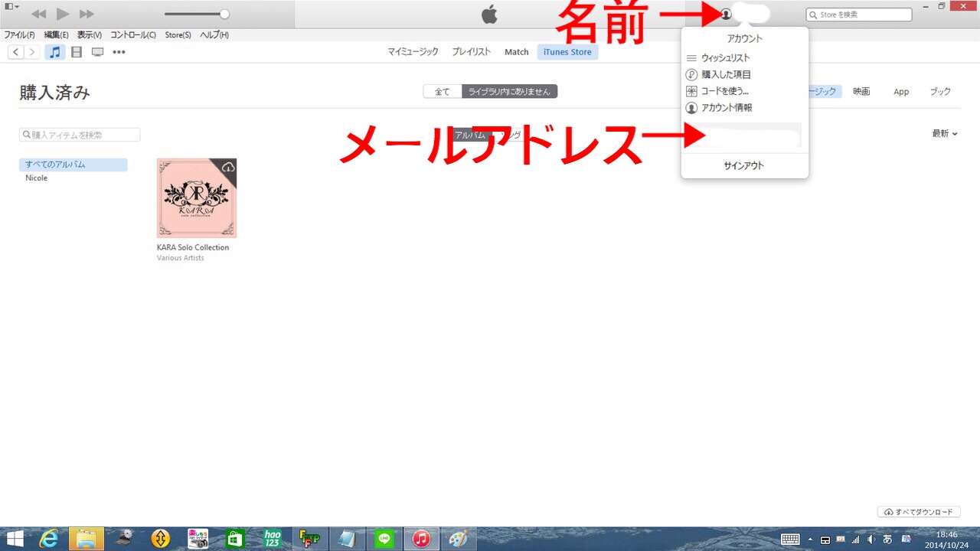Click the KARA Solo Collection title
Viewport: 980px width, 551px height.
point(193,247)
